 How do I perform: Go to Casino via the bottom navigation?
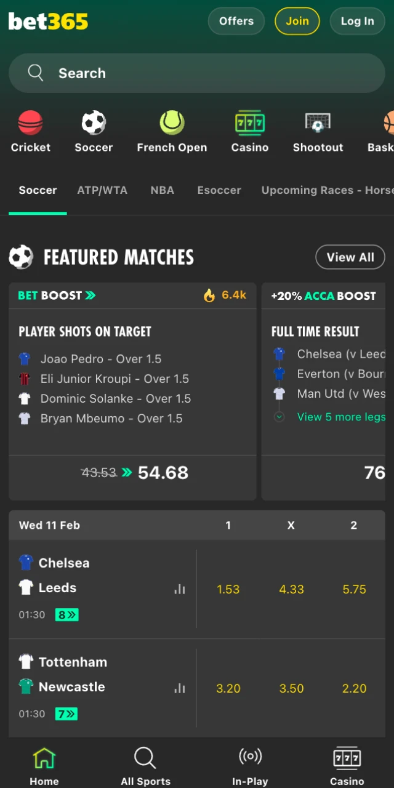tap(347, 763)
